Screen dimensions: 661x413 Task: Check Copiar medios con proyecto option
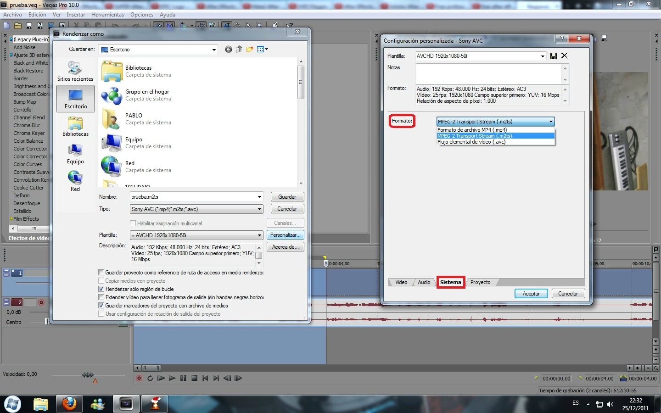coord(101,281)
